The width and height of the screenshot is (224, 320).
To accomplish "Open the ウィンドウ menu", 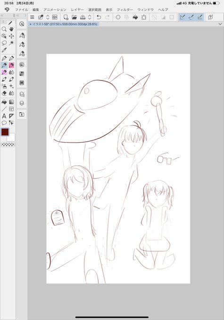I will click(145, 9).
